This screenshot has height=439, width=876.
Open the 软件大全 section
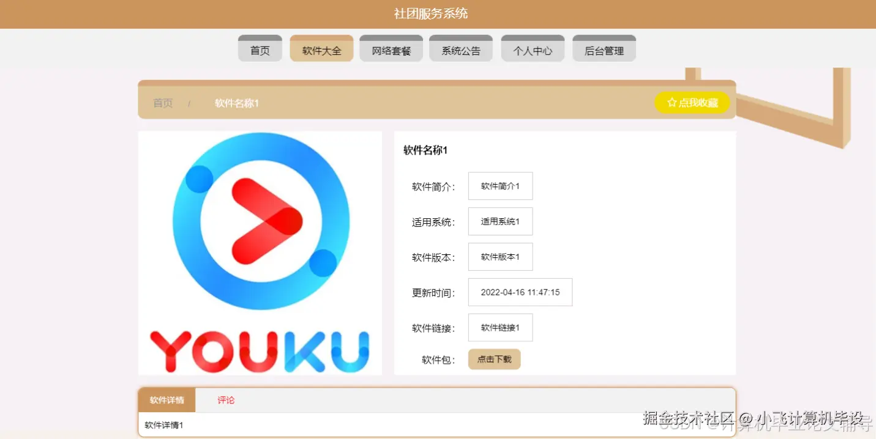pyautogui.click(x=321, y=48)
